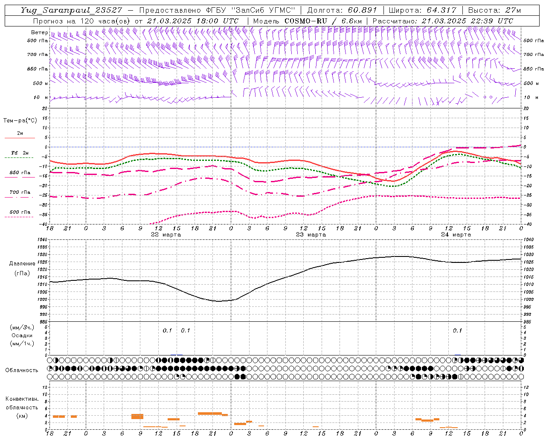This screenshot has height=437, width=546.
Task: Click the Осадки precipitation label
Action: [22, 335]
